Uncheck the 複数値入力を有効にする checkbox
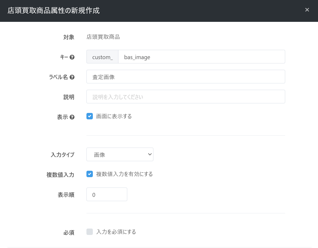 90,174
